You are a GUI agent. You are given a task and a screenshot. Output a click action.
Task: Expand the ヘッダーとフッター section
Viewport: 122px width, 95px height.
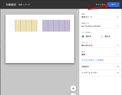(x=100, y=73)
